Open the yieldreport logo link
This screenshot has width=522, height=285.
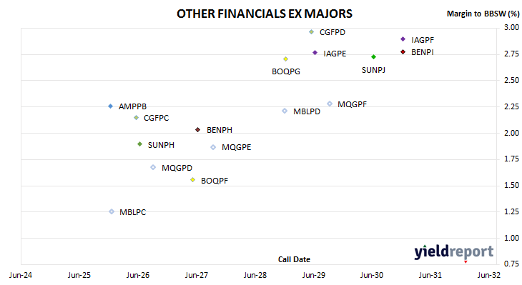point(454,251)
